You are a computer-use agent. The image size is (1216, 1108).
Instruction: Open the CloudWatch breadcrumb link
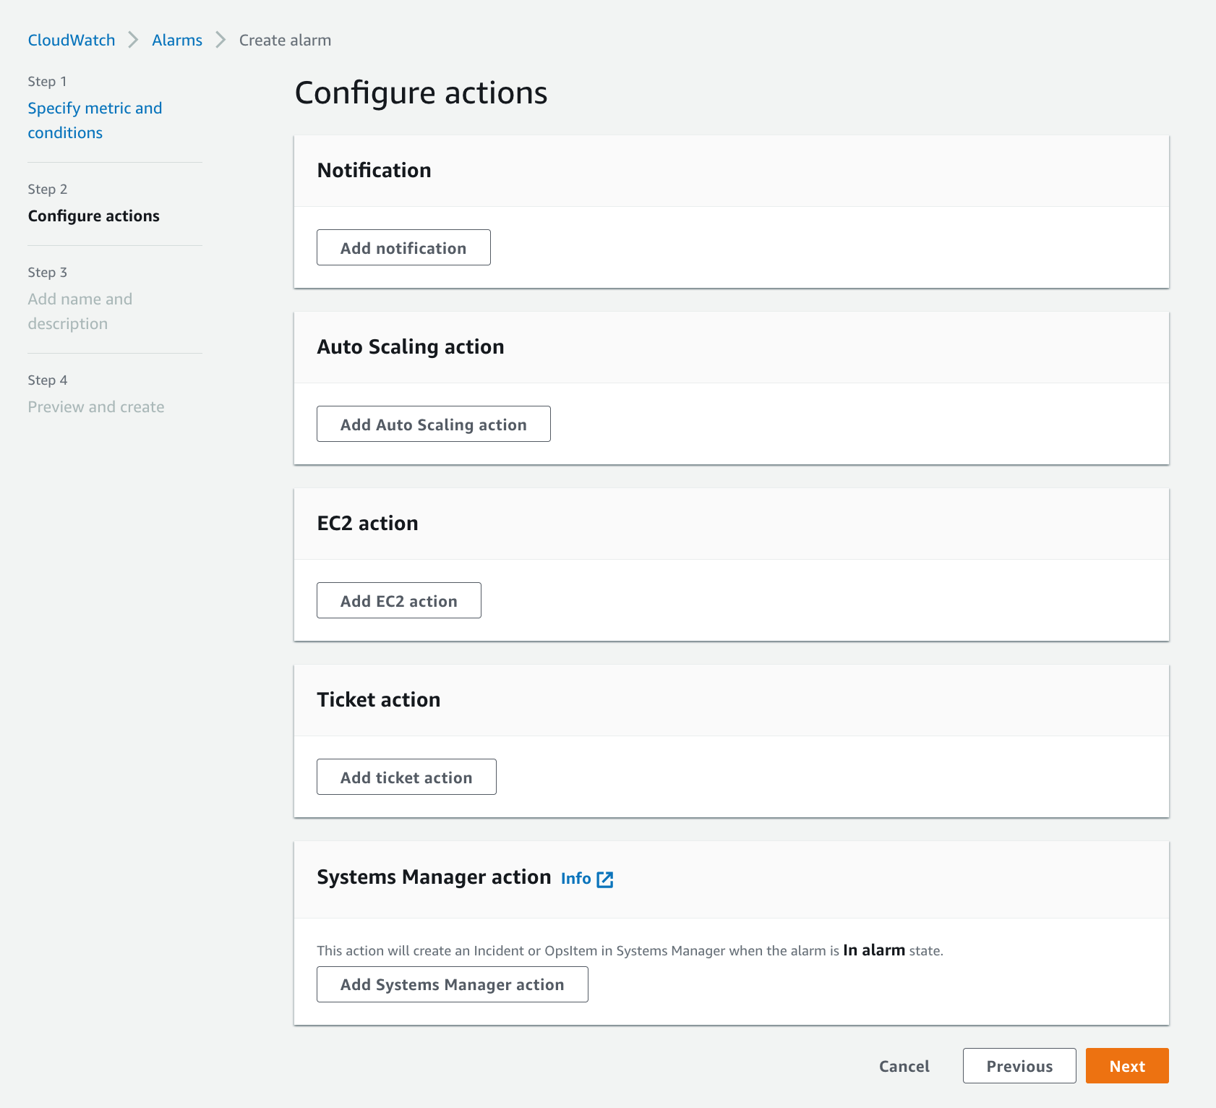71,40
